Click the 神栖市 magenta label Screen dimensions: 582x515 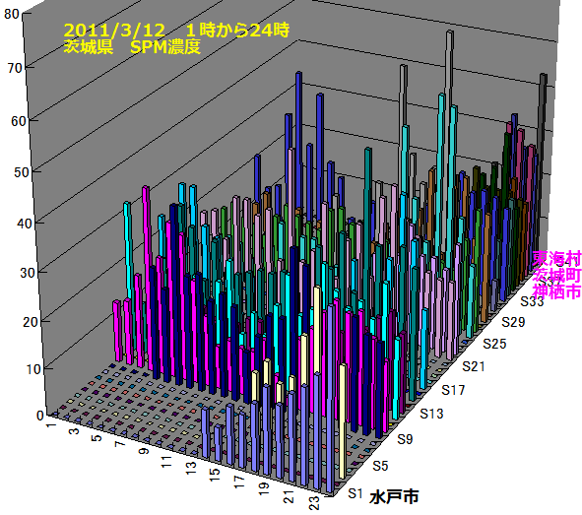coord(556,291)
